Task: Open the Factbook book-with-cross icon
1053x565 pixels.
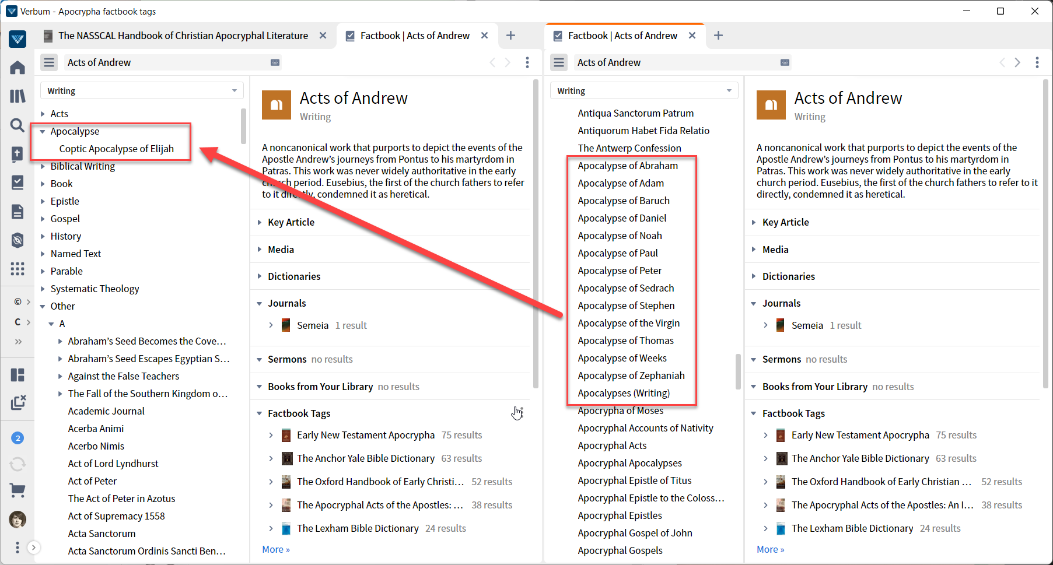Action: pyautogui.click(x=18, y=154)
